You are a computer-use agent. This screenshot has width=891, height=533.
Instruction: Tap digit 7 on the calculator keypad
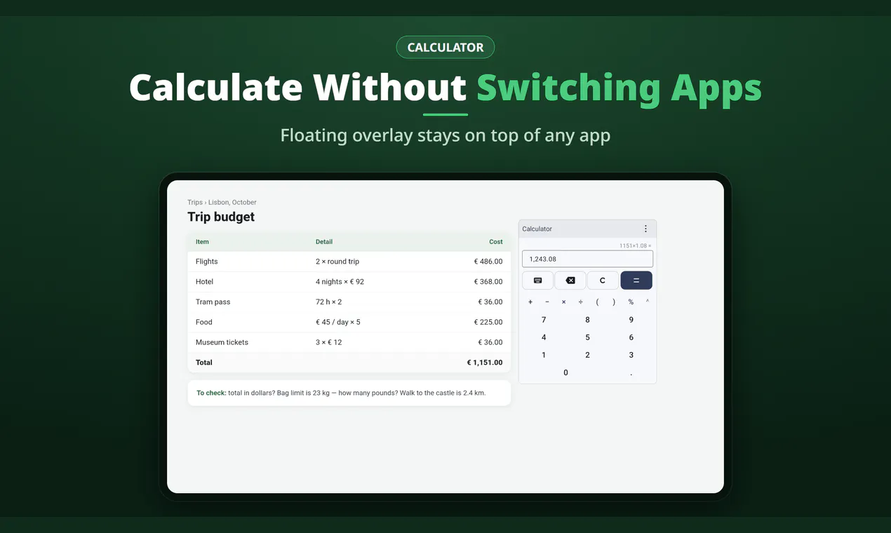click(544, 320)
